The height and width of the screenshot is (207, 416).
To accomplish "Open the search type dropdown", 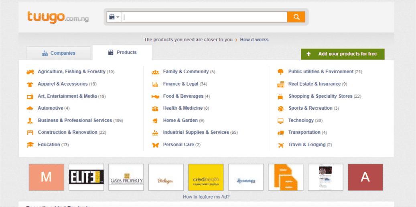I will coord(114,17).
